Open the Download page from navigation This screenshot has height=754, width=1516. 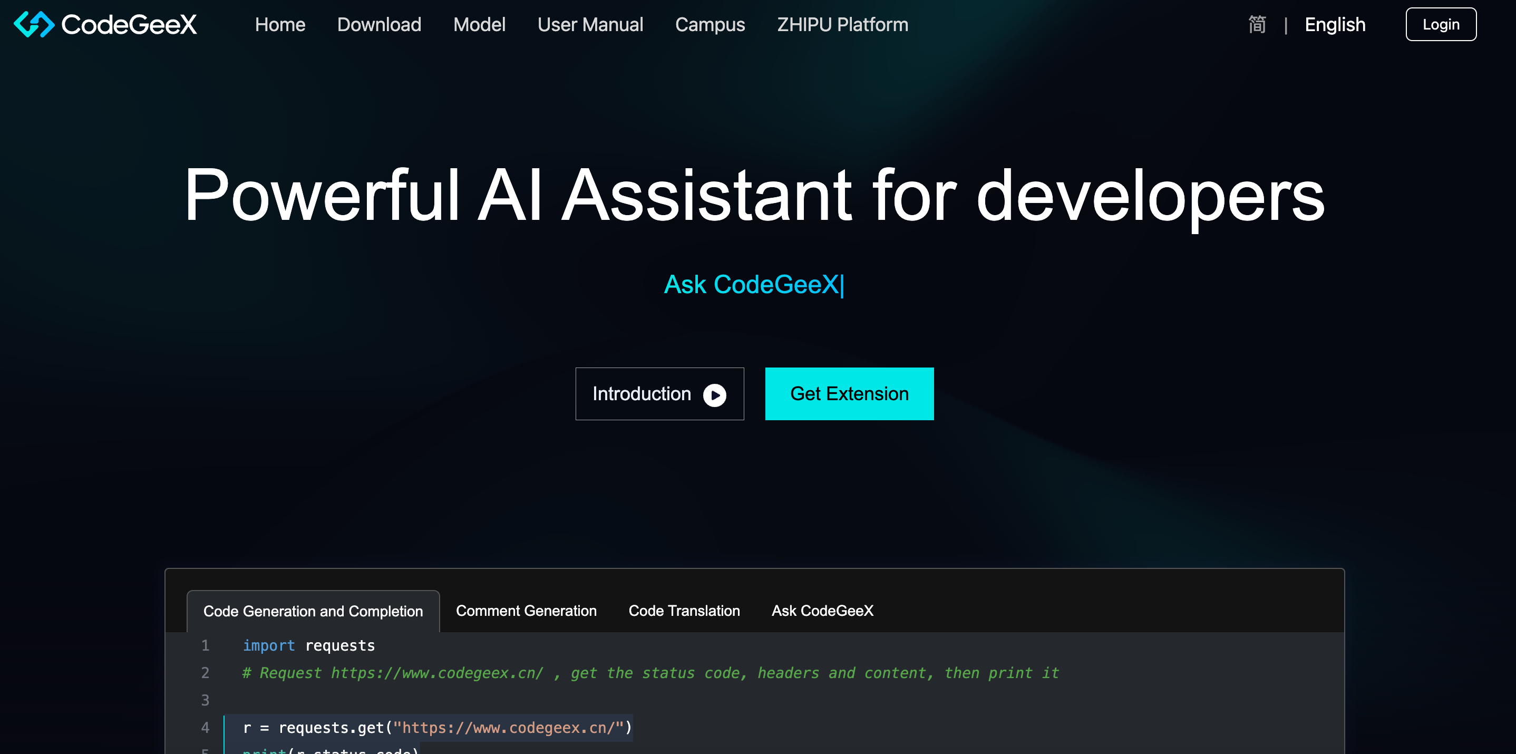tap(379, 24)
